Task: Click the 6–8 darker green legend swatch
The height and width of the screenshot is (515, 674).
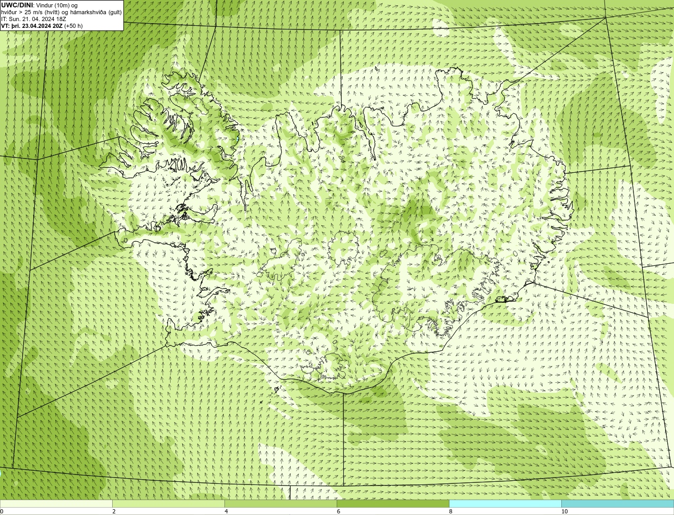Action: 393,504
